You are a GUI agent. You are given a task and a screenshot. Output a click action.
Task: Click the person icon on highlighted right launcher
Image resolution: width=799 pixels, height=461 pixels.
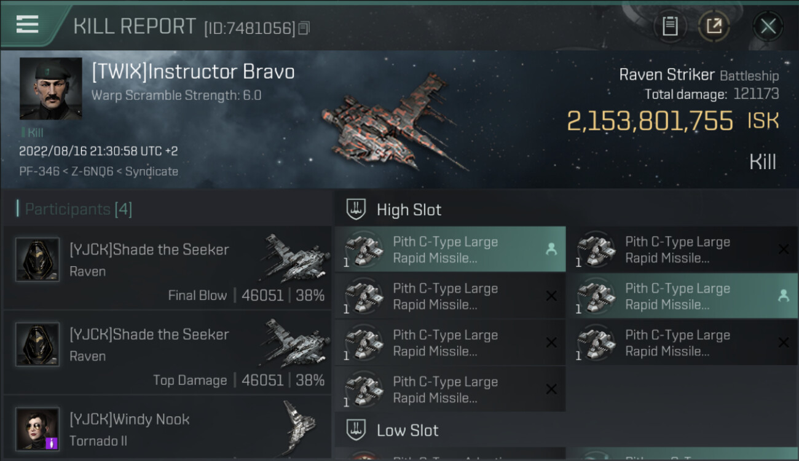783,296
